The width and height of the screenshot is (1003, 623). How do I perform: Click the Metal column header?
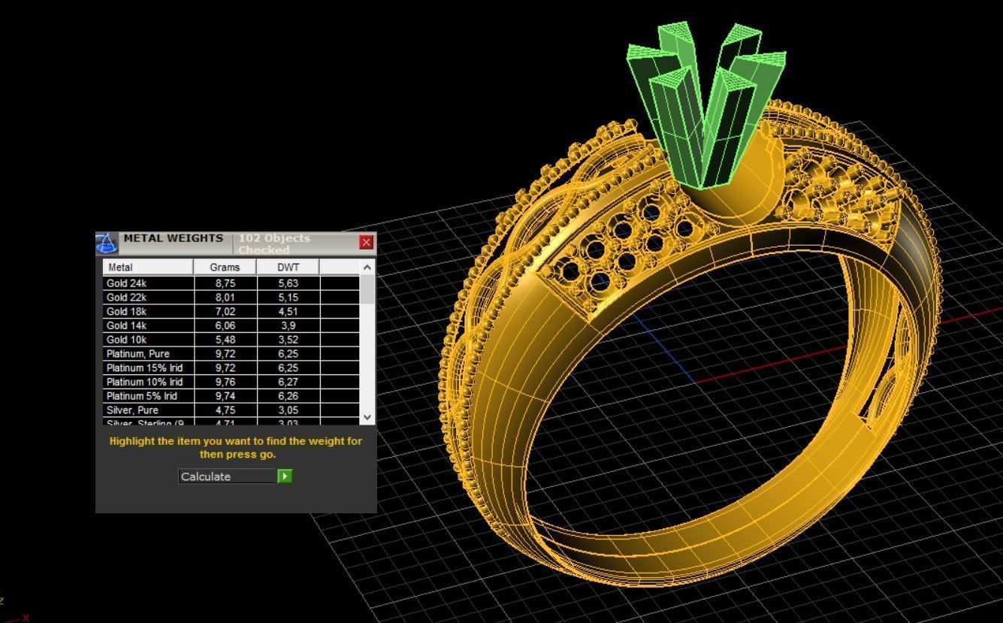(149, 267)
